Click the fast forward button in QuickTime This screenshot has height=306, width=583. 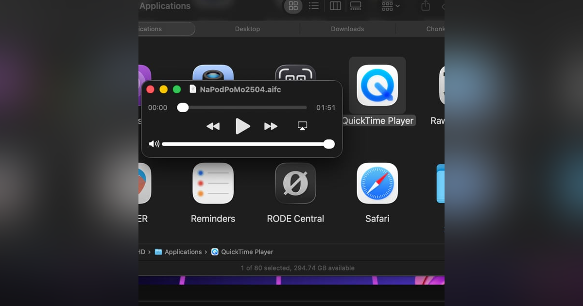coord(271,126)
